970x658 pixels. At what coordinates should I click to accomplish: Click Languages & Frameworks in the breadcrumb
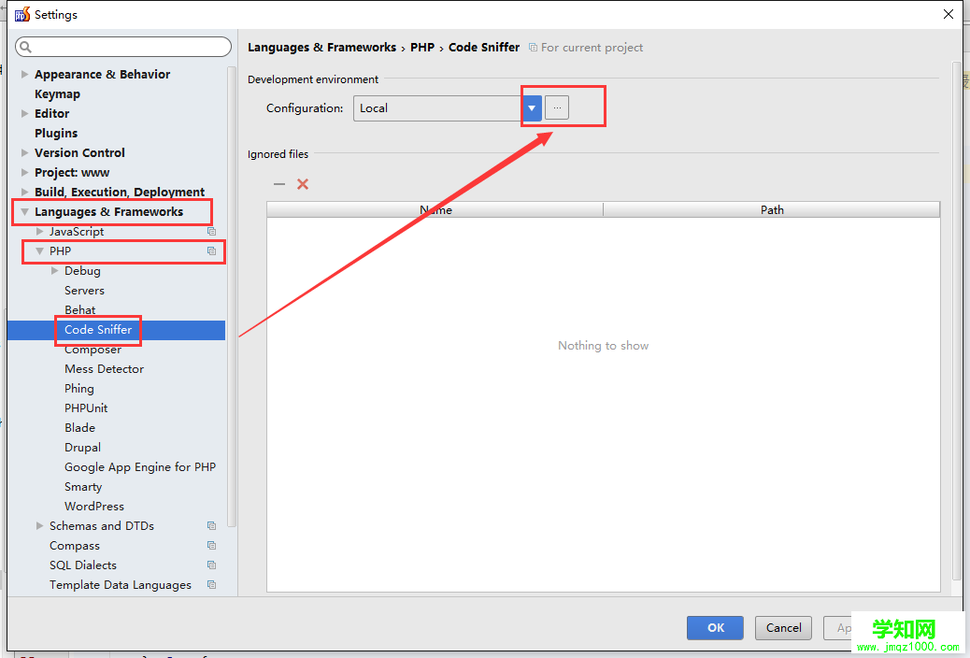click(x=321, y=48)
